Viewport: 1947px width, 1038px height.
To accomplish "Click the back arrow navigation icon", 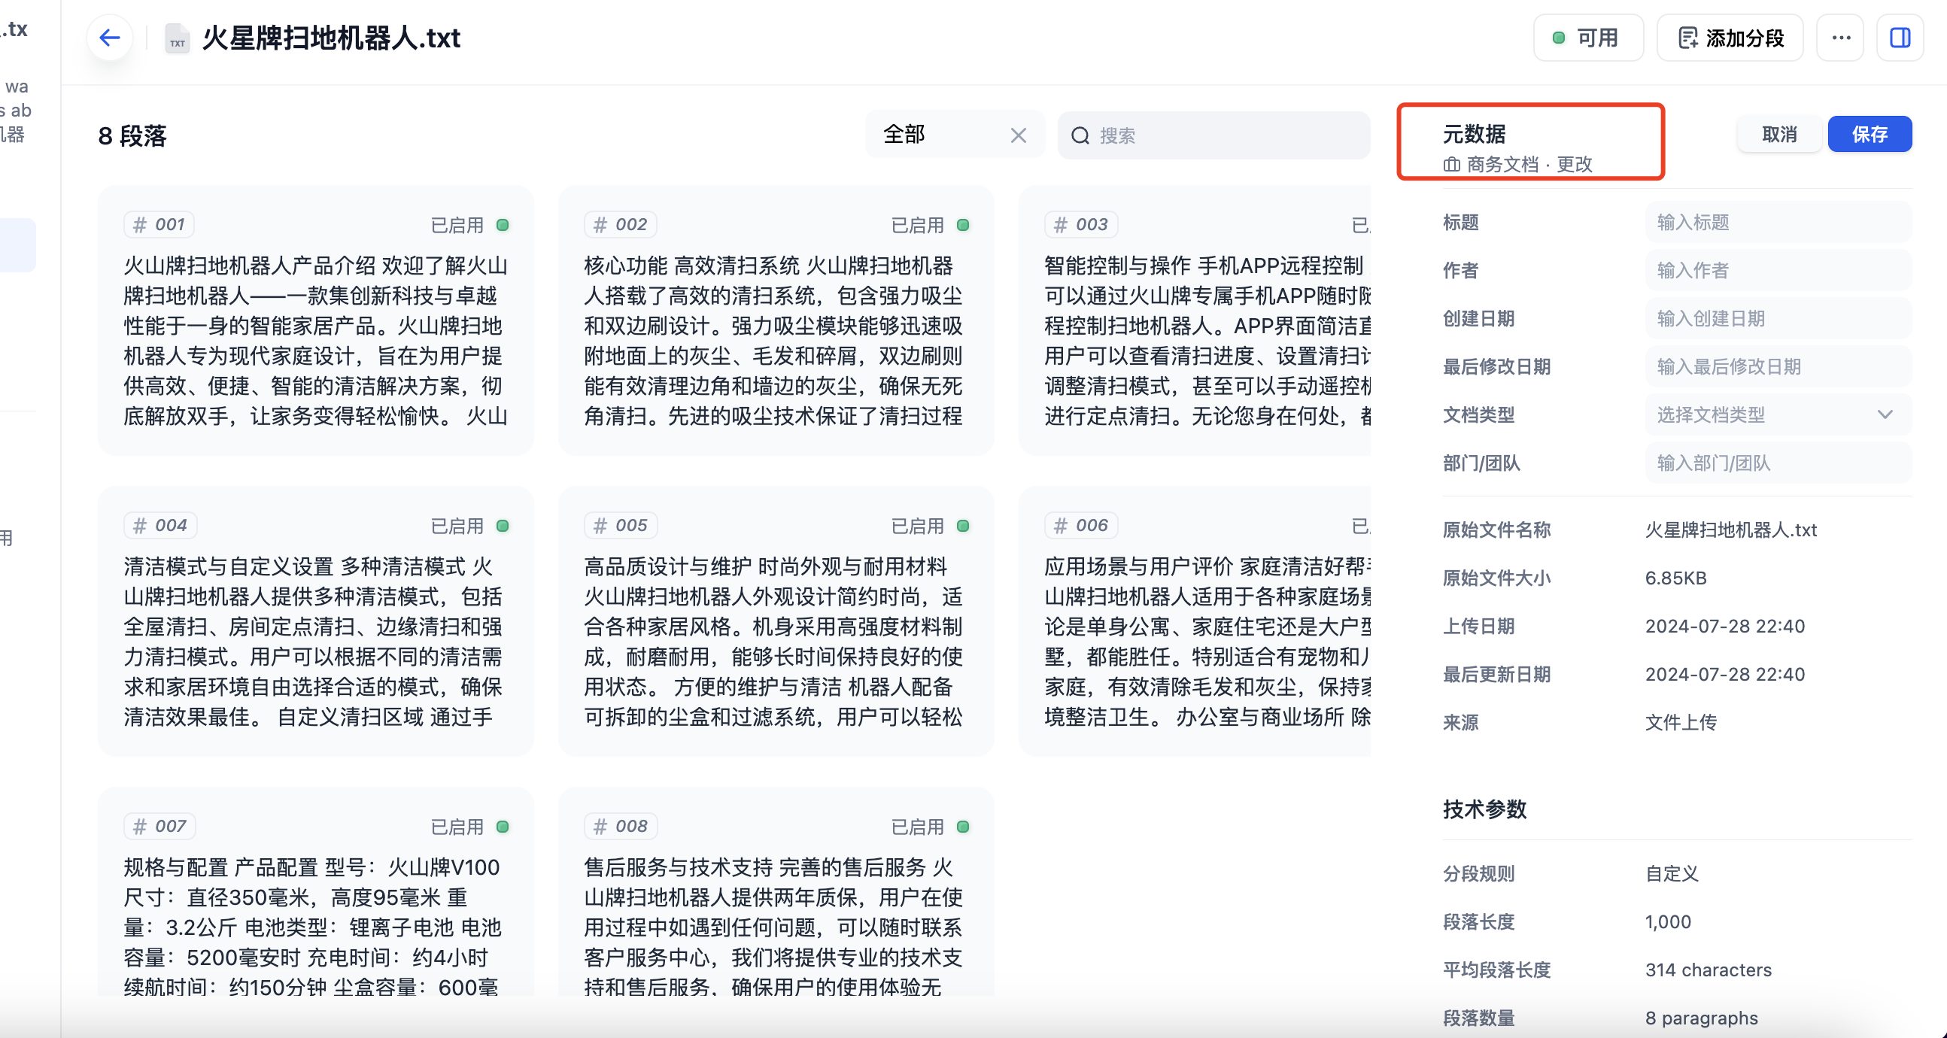I will pyautogui.click(x=109, y=37).
